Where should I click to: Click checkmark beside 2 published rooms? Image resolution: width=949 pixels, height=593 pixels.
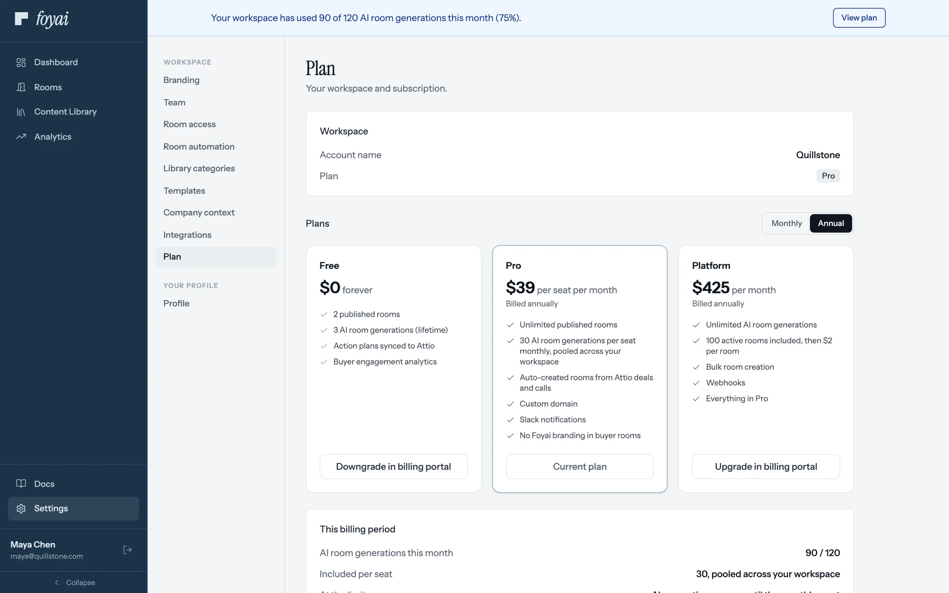324,314
